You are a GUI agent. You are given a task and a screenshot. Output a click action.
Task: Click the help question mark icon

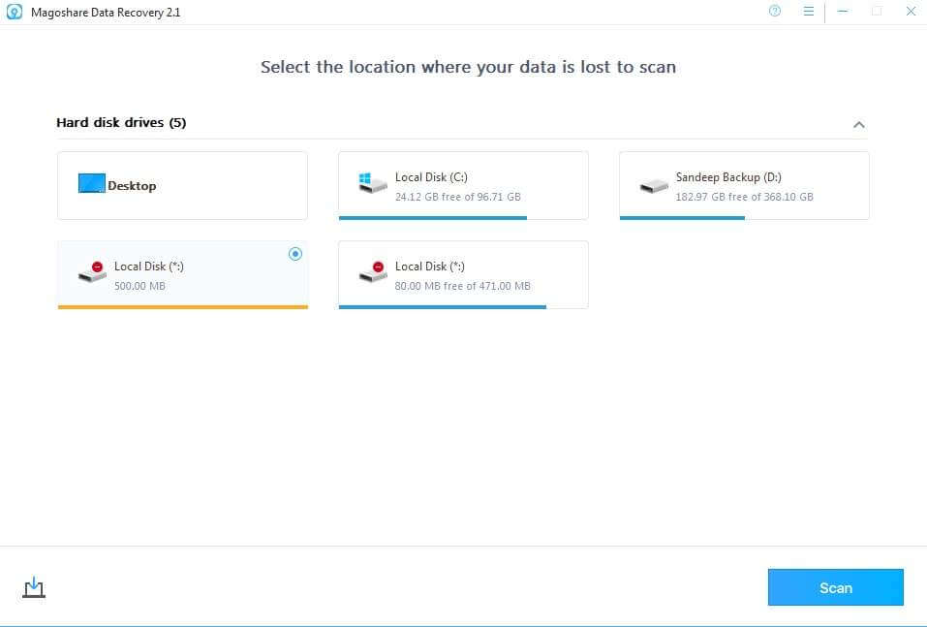774,12
